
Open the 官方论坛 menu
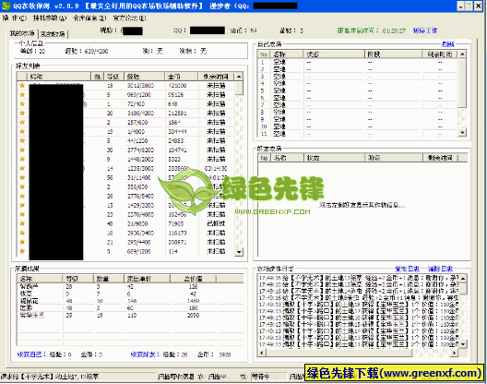[x=129, y=18]
